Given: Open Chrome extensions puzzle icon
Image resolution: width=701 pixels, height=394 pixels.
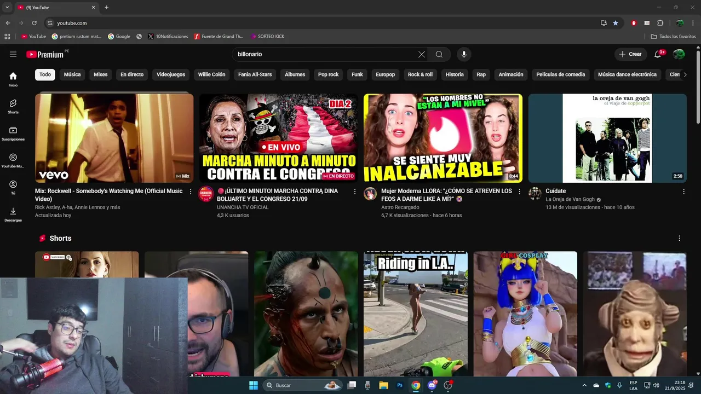Looking at the screenshot, I should [660, 23].
